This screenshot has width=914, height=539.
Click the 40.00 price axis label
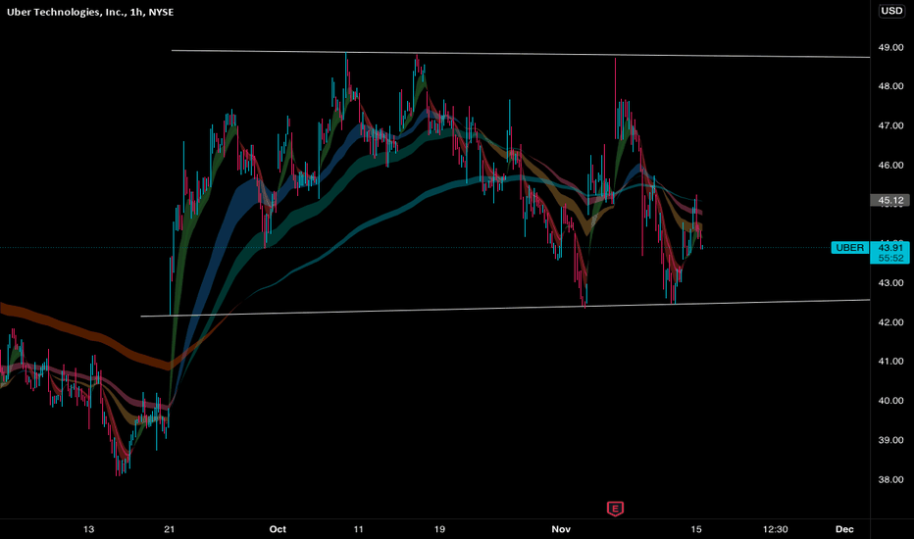coord(890,401)
